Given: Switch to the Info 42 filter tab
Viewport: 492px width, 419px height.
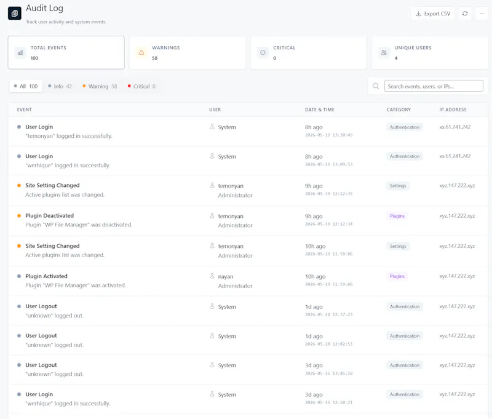Looking at the screenshot, I should click(x=60, y=86).
